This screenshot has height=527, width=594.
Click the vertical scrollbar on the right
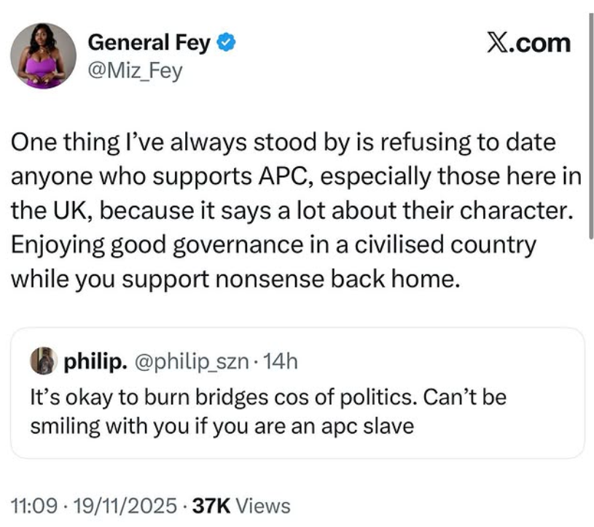[590, 124]
